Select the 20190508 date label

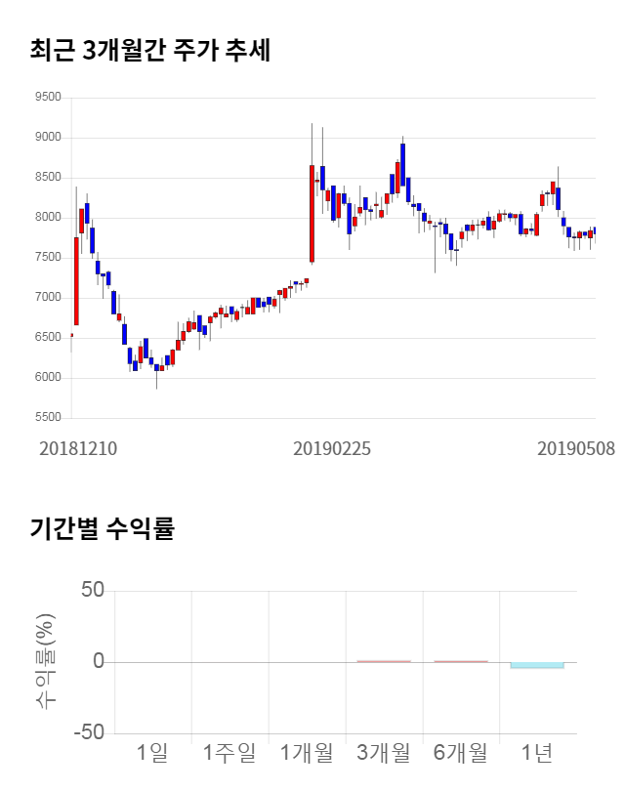(576, 448)
